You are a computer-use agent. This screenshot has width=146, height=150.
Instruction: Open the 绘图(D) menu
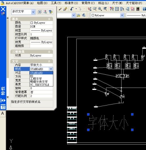42,3
